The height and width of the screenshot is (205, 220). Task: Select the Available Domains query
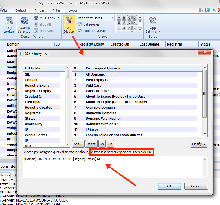coord(135,108)
